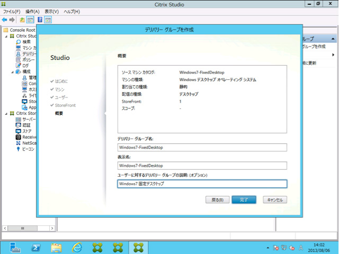
Task: Select the マシン カタログ node icon
Action: (x=19, y=48)
